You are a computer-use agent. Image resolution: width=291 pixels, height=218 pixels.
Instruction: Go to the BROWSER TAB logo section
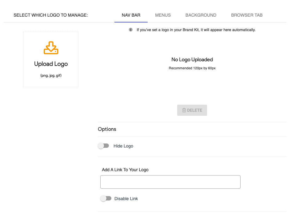[x=247, y=15]
